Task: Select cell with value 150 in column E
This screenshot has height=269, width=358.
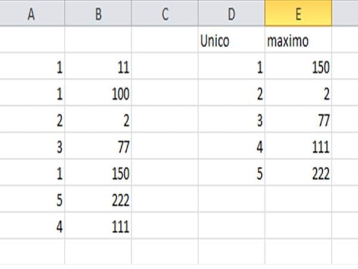Action: pyautogui.click(x=298, y=68)
